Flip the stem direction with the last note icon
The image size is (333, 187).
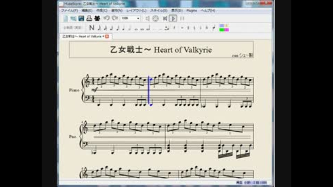tap(214, 28)
